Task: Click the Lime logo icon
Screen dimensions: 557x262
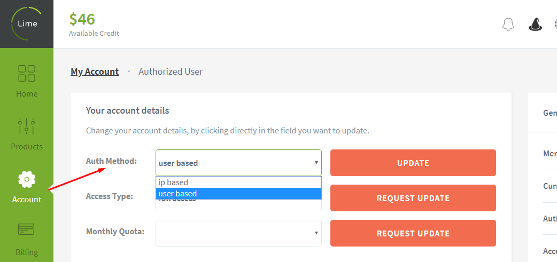Action: [26, 24]
